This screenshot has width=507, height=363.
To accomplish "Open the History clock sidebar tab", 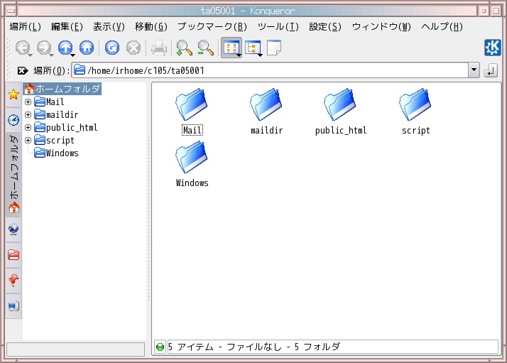I will (x=13, y=120).
